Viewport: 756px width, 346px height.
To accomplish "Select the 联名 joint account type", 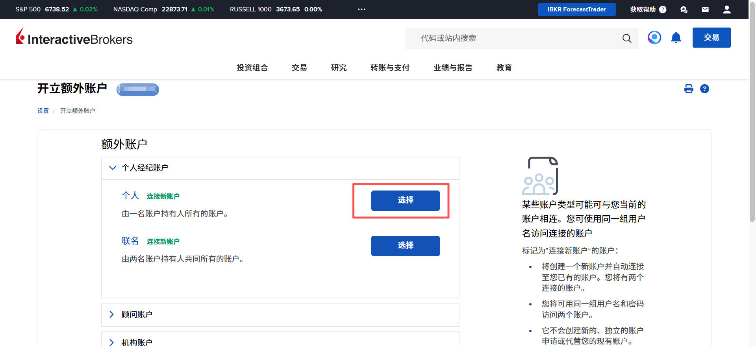I will [x=405, y=246].
